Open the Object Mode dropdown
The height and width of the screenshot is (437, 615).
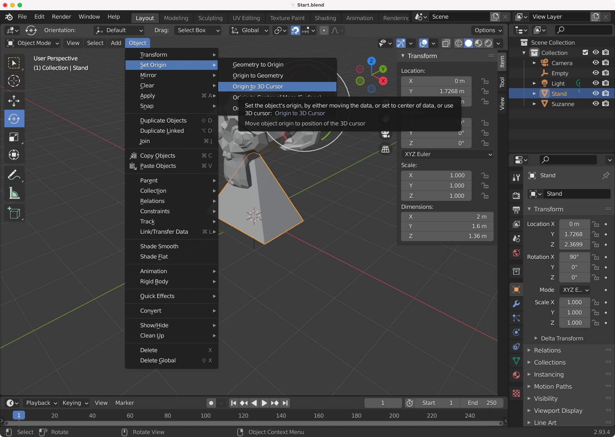point(33,43)
